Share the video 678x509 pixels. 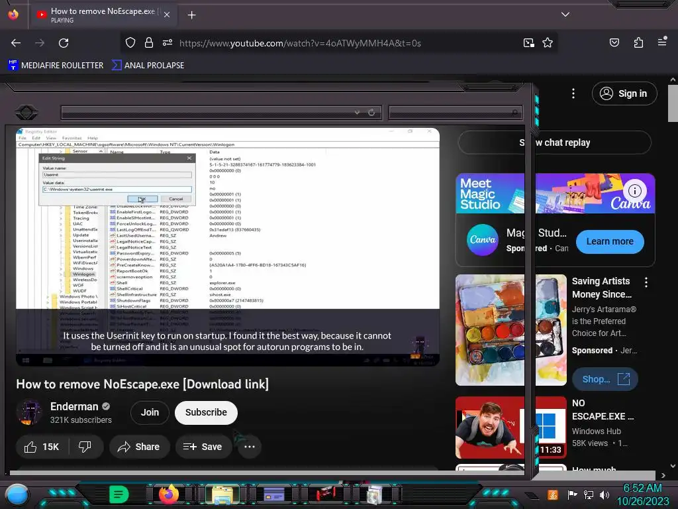pos(139,447)
